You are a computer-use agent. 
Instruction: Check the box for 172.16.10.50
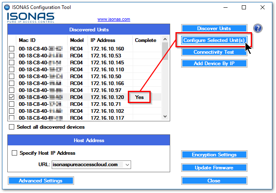12,76
